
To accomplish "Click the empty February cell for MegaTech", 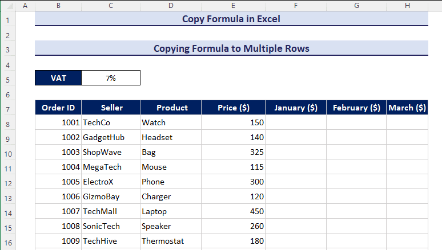I will point(356,167).
